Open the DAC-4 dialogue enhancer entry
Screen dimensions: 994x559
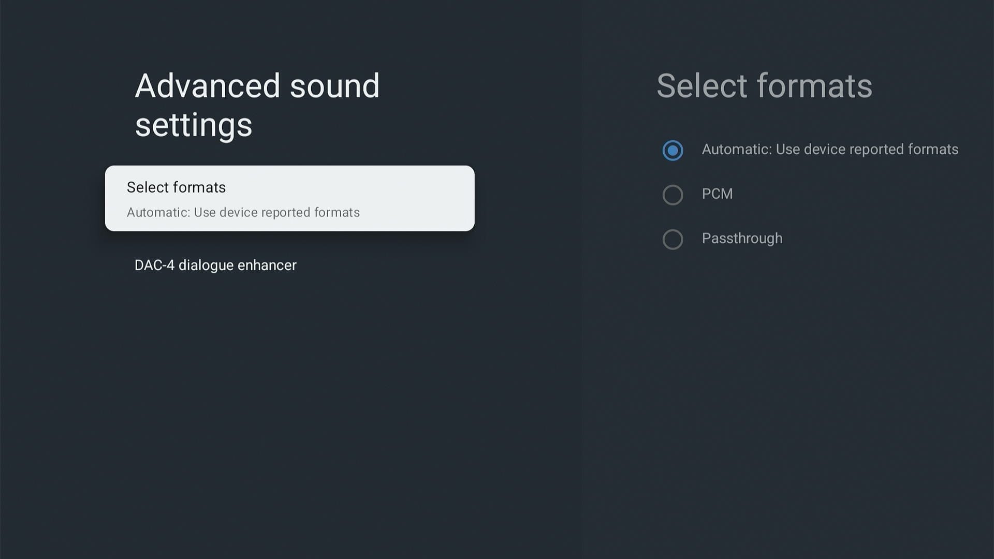(x=215, y=265)
